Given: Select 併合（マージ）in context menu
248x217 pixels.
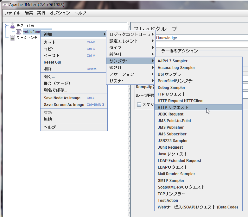Looking at the screenshot, I should pos(74,84).
